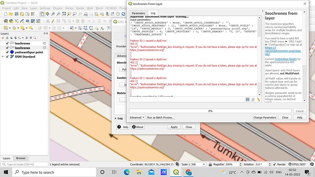Toggle the Render checkbox in status bar

tap(274, 164)
